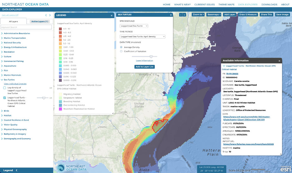Open the Time Period dropdown
This screenshot has height=173, width=292.
click(x=142, y=37)
